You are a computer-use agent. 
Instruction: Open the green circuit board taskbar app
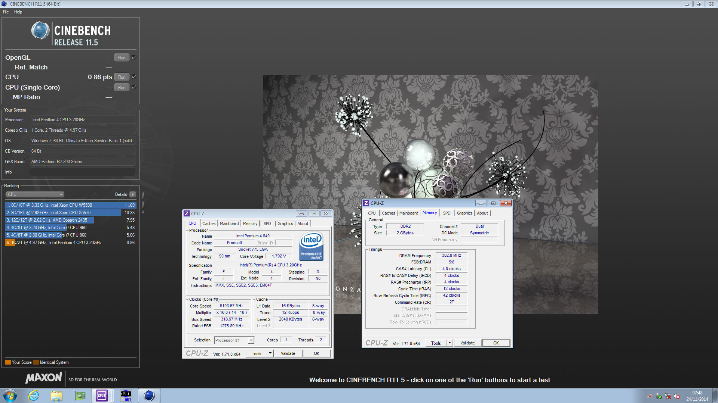[80, 396]
